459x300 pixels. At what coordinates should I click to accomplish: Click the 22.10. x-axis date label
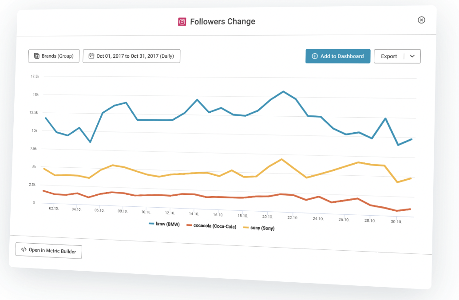point(293,218)
